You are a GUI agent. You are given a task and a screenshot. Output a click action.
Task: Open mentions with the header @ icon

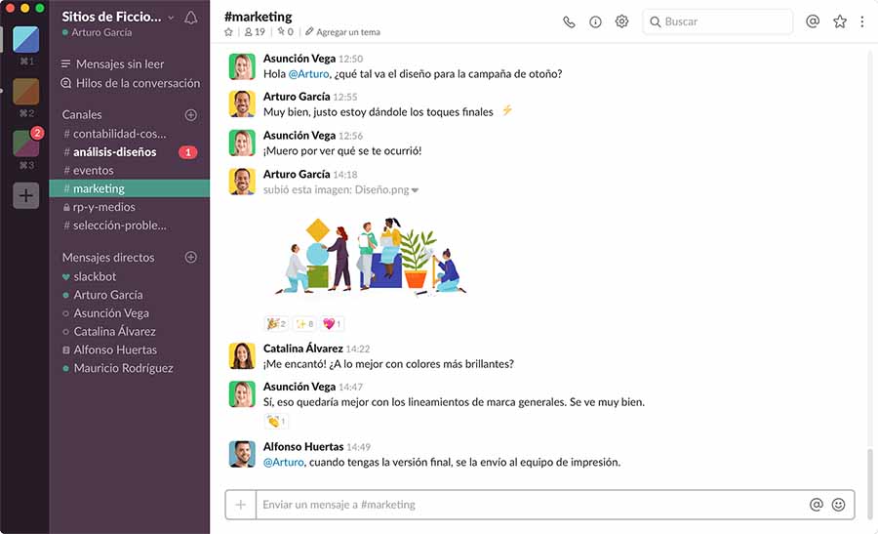813,21
